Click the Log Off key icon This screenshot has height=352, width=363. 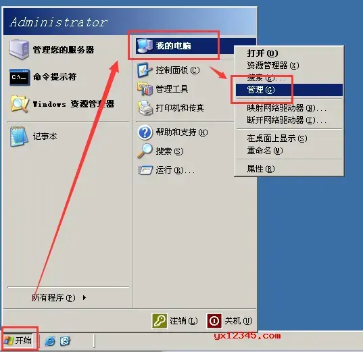pos(160,321)
